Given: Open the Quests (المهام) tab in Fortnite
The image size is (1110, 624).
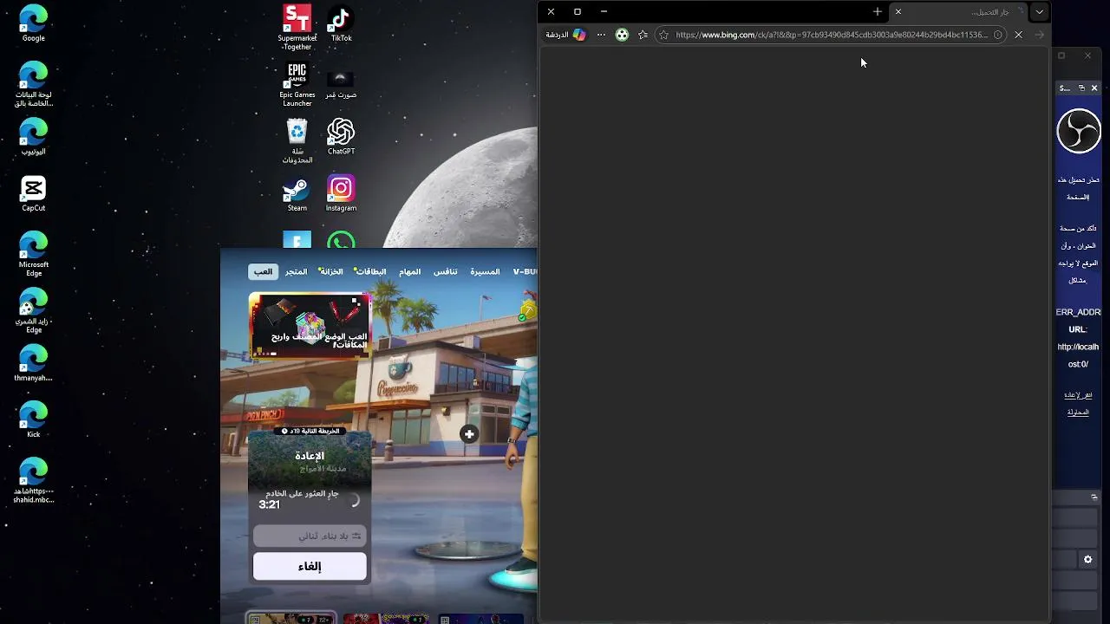Looking at the screenshot, I should (410, 271).
